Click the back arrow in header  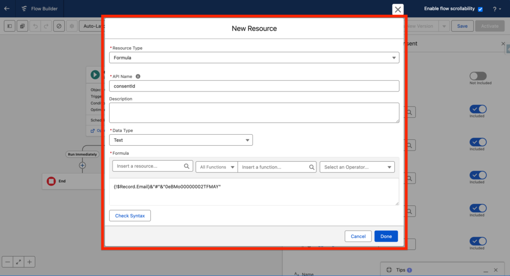click(x=7, y=8)
